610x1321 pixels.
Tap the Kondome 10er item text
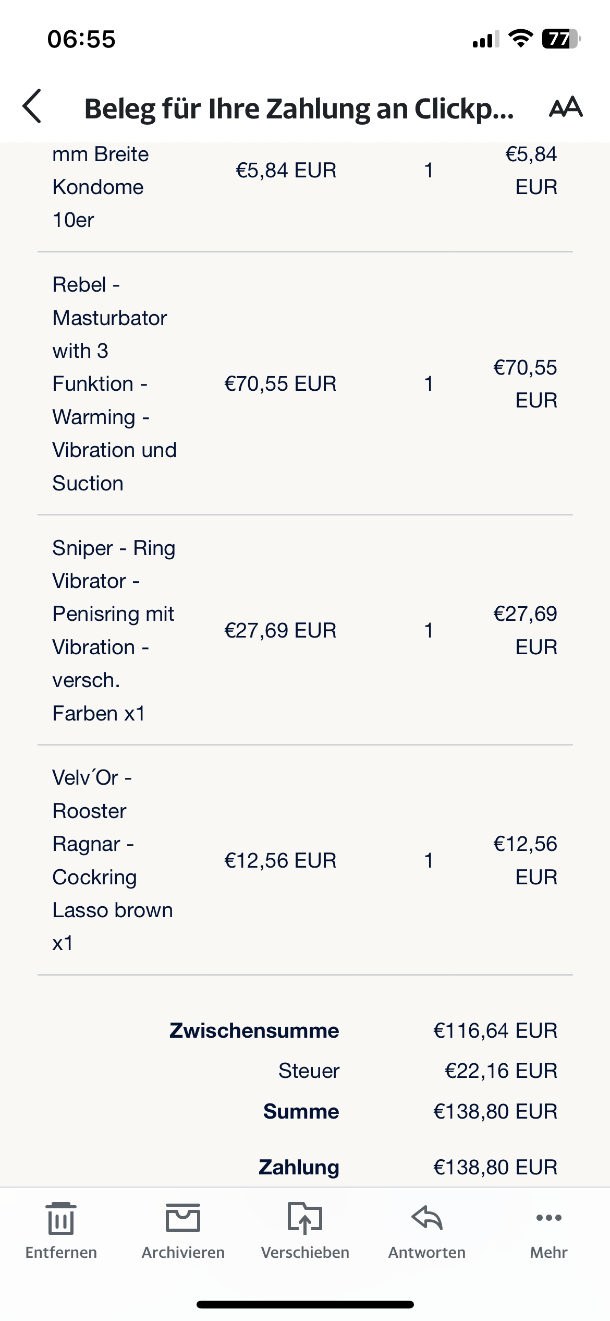pos(98,187)
